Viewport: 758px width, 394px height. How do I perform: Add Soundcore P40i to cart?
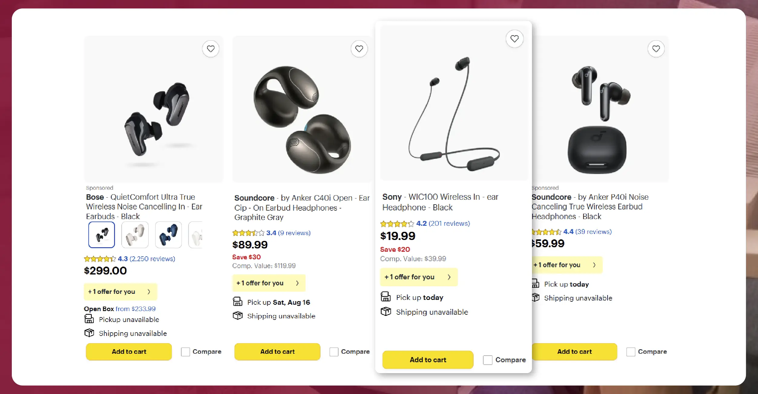coord(574,352)
